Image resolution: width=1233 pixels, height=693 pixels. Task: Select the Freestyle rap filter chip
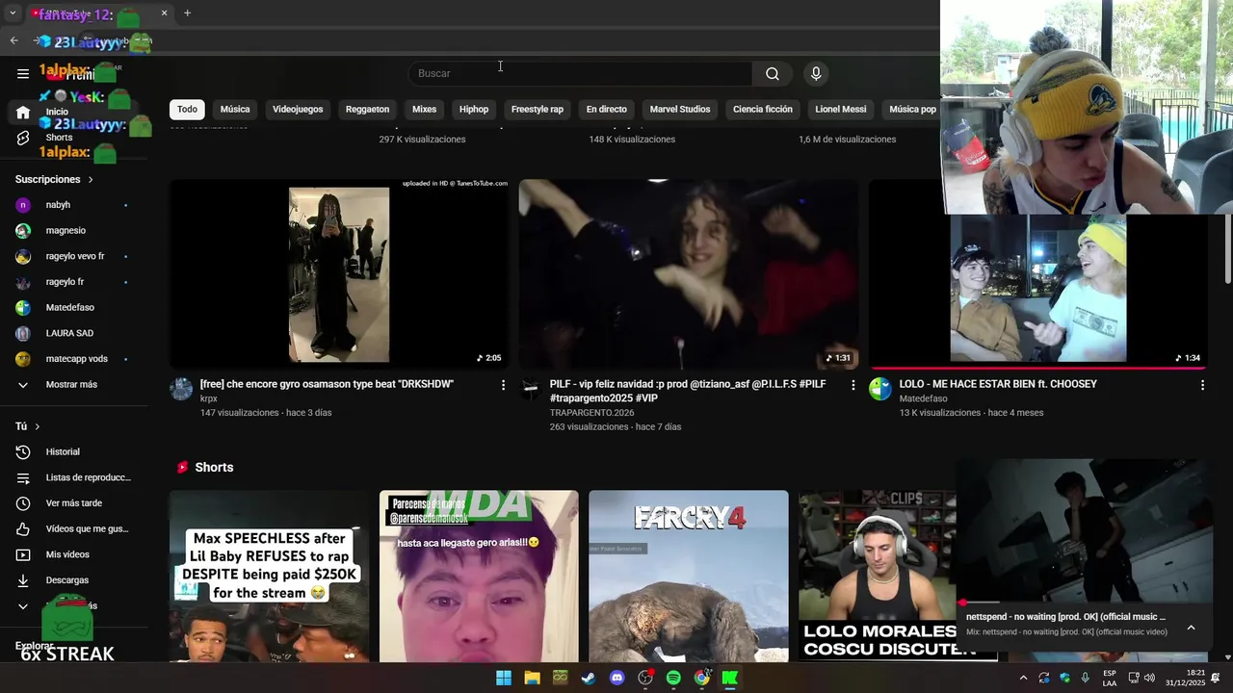click(538, 109)
